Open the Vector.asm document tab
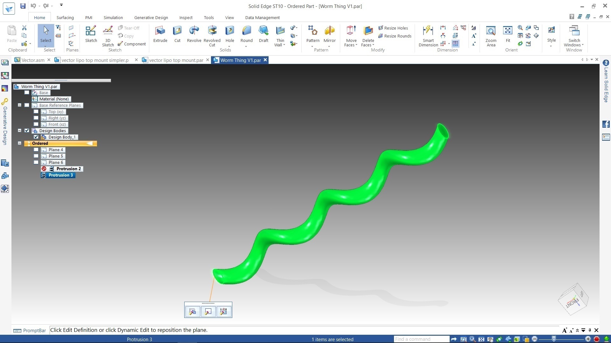 point(33,60)
